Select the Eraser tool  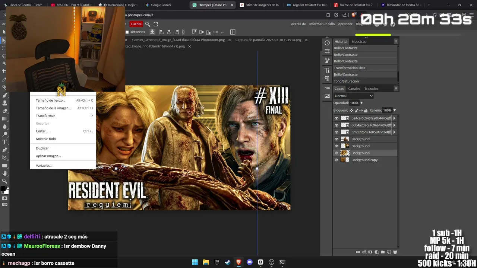coord(4,111)
